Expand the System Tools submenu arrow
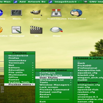Viewport: 103px width, 103px height. click(33, 82)
